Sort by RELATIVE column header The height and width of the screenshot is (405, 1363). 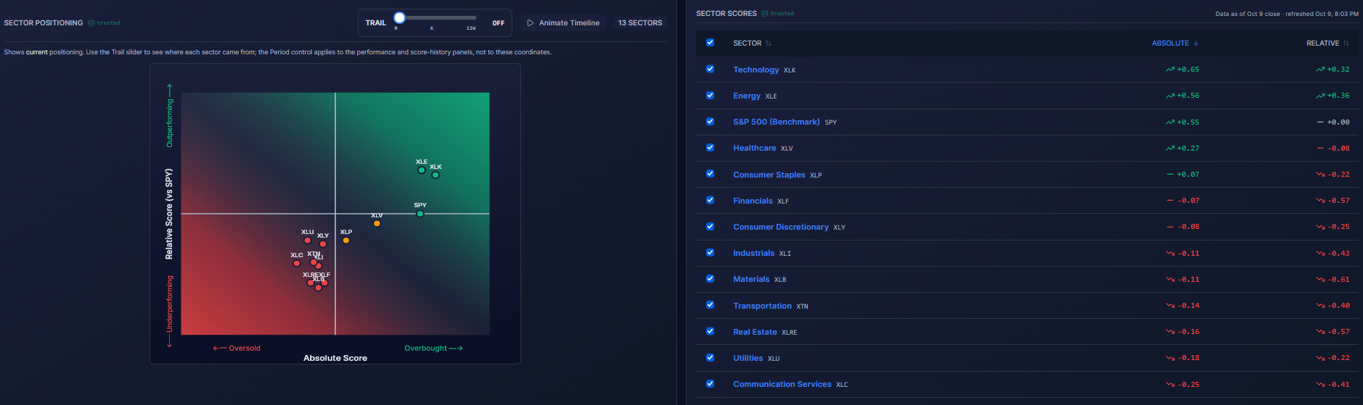tap(1327, 43)
